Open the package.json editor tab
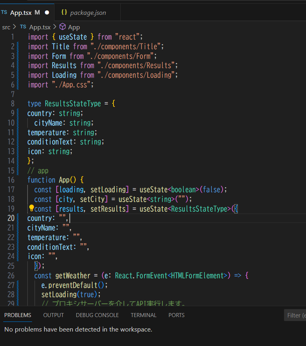Viewport: 306px width, 346px height. pyautogui.click(x=88, y=13)
